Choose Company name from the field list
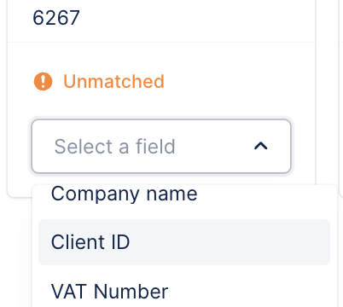Viewport: 343px width, 307px height. [x=184, y=194]
